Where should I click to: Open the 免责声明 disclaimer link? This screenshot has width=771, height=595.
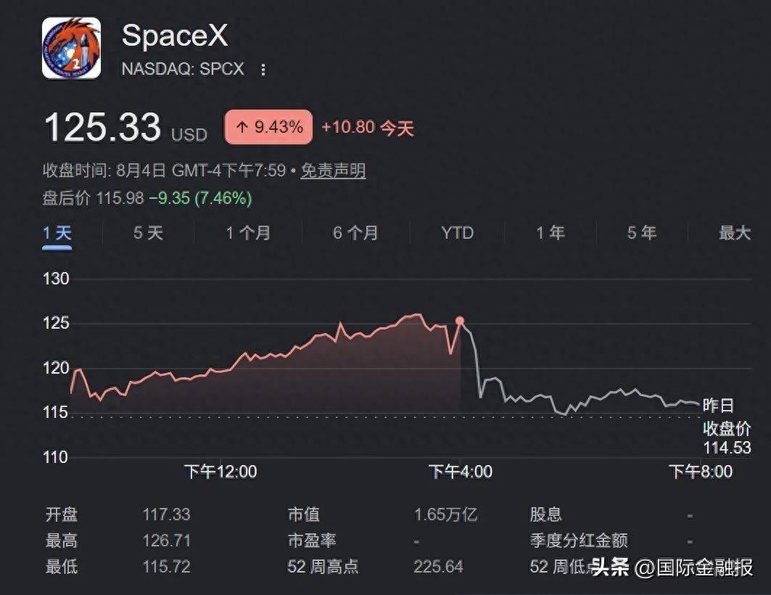[333, 171]
